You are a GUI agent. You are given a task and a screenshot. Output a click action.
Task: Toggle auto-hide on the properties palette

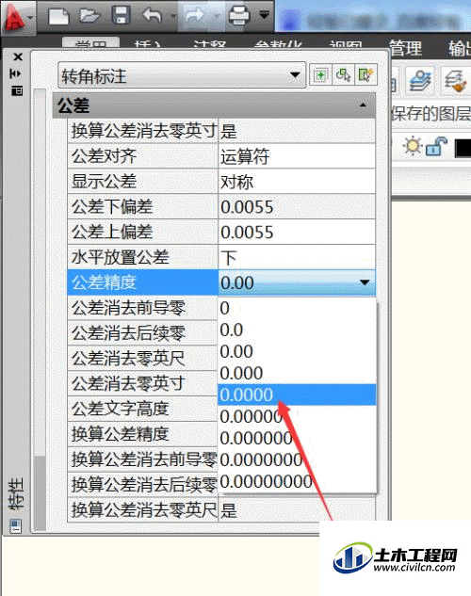pos(17,73)
